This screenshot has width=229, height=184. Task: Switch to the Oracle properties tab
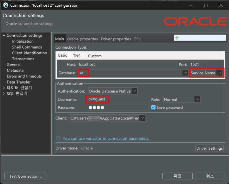[x=82, y=39]
